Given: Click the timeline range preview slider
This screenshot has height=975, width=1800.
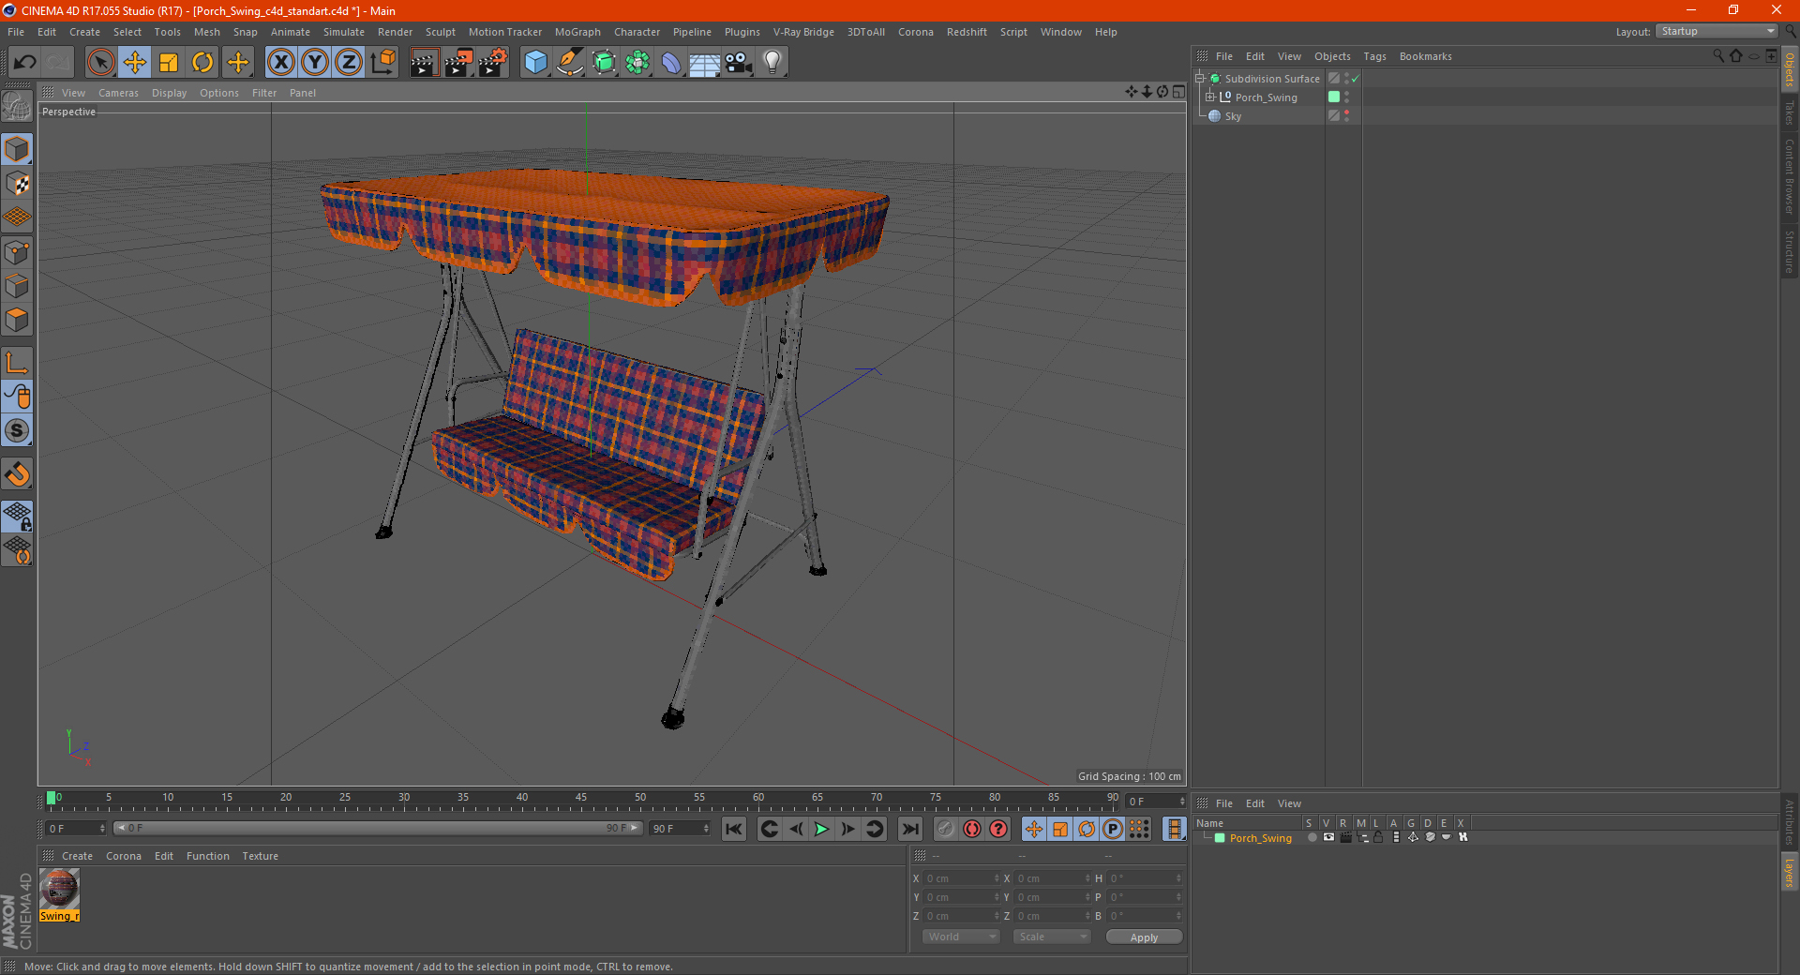Looking at the screenshot, I should point(378,828).
